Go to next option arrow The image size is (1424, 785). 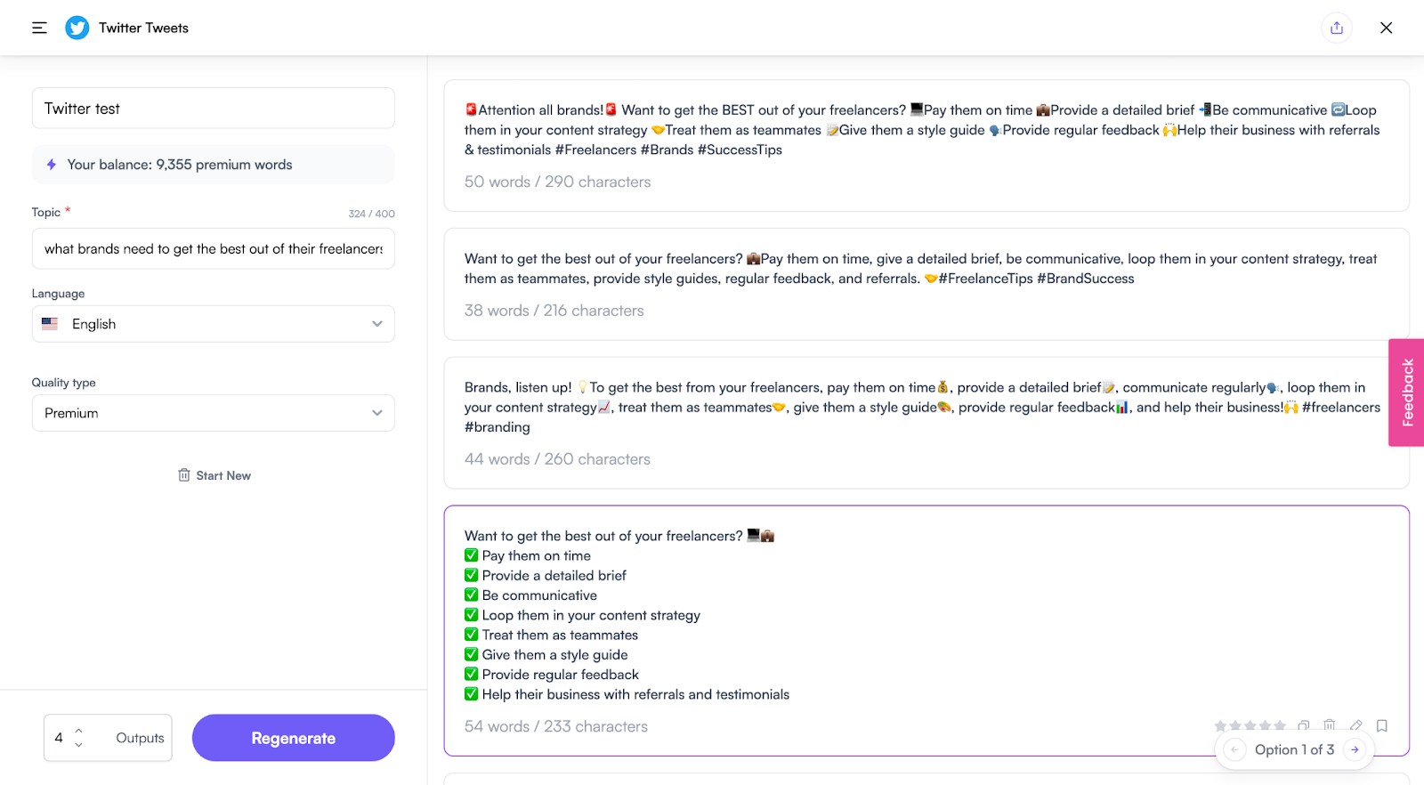tap(1355, 749)
